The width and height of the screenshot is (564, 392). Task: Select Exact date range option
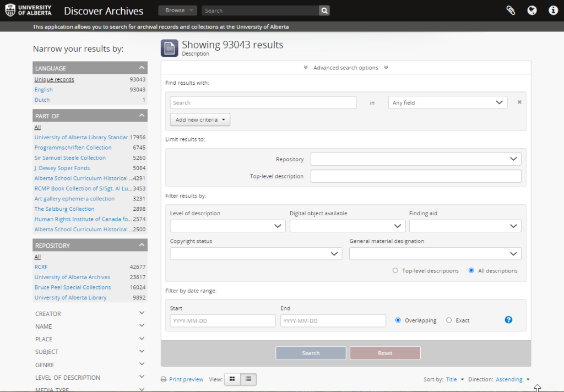point(449,320)
